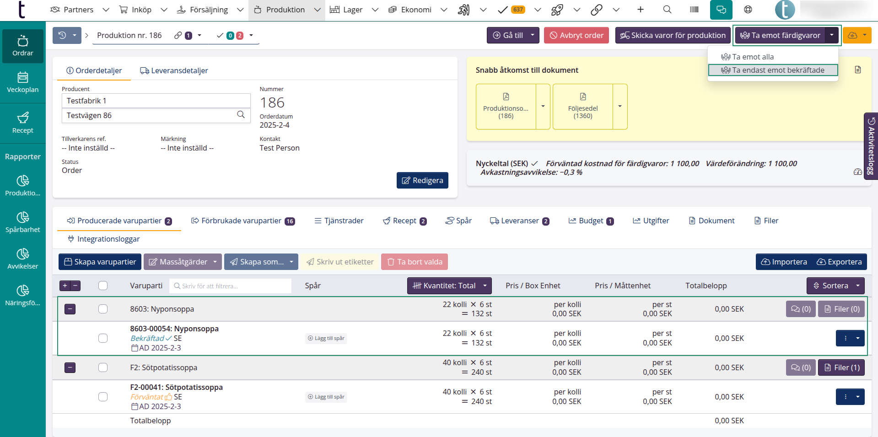878x437 pixels.
Task: Open the Aktivitetslogg side panel
Action: click(x=871, y=146)
